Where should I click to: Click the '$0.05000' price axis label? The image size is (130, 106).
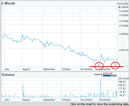pyautogui.click(x=123, y=7)
